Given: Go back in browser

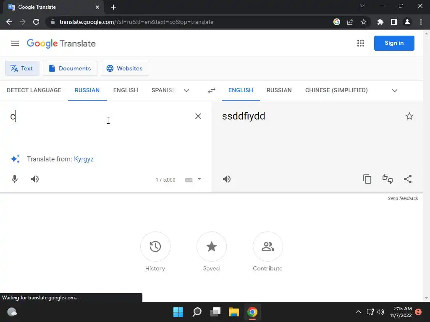Looking at the screenshot, I should pos(9,22).
